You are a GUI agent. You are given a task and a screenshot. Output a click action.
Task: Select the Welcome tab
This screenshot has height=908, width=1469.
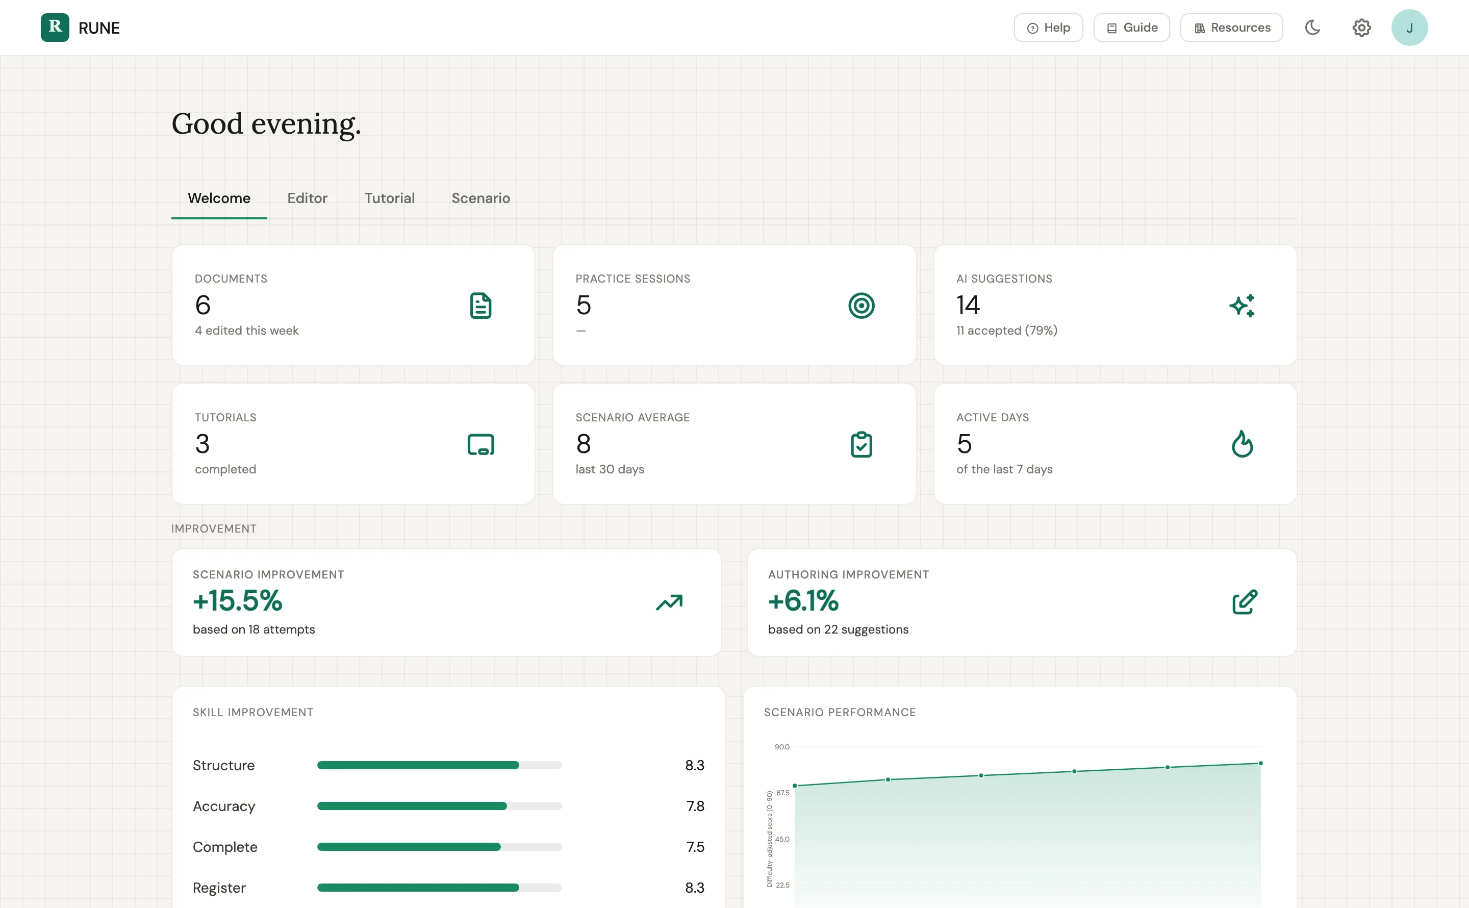tap(218, 198)
